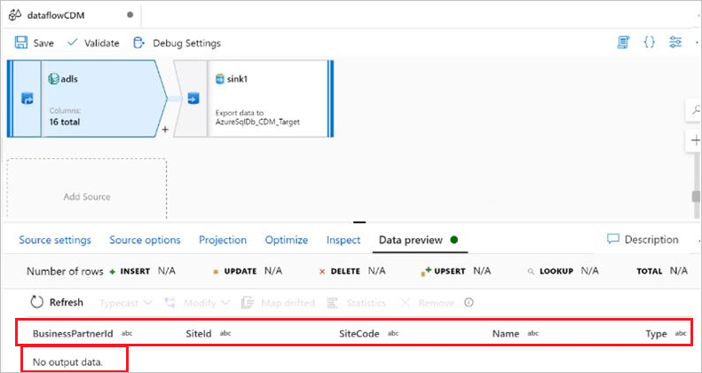
Task: Click plus to add transformation after adls
Action: pyautogui.click(x=165, y=130)
